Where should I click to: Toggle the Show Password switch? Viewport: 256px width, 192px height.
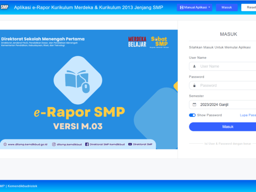pos(192,115)
